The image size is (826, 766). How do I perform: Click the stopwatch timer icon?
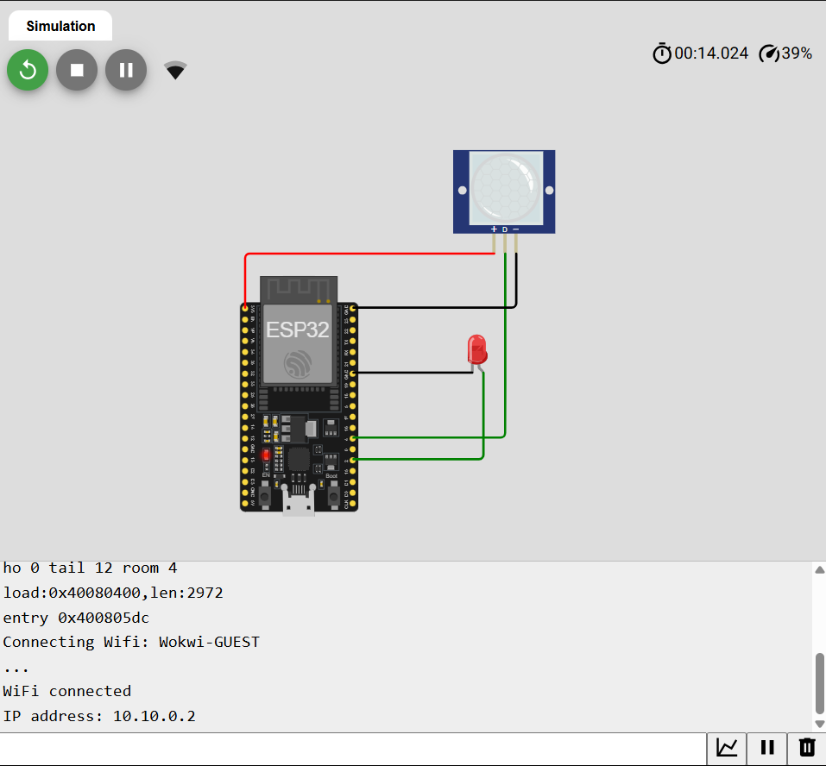[x=661, y=53]
